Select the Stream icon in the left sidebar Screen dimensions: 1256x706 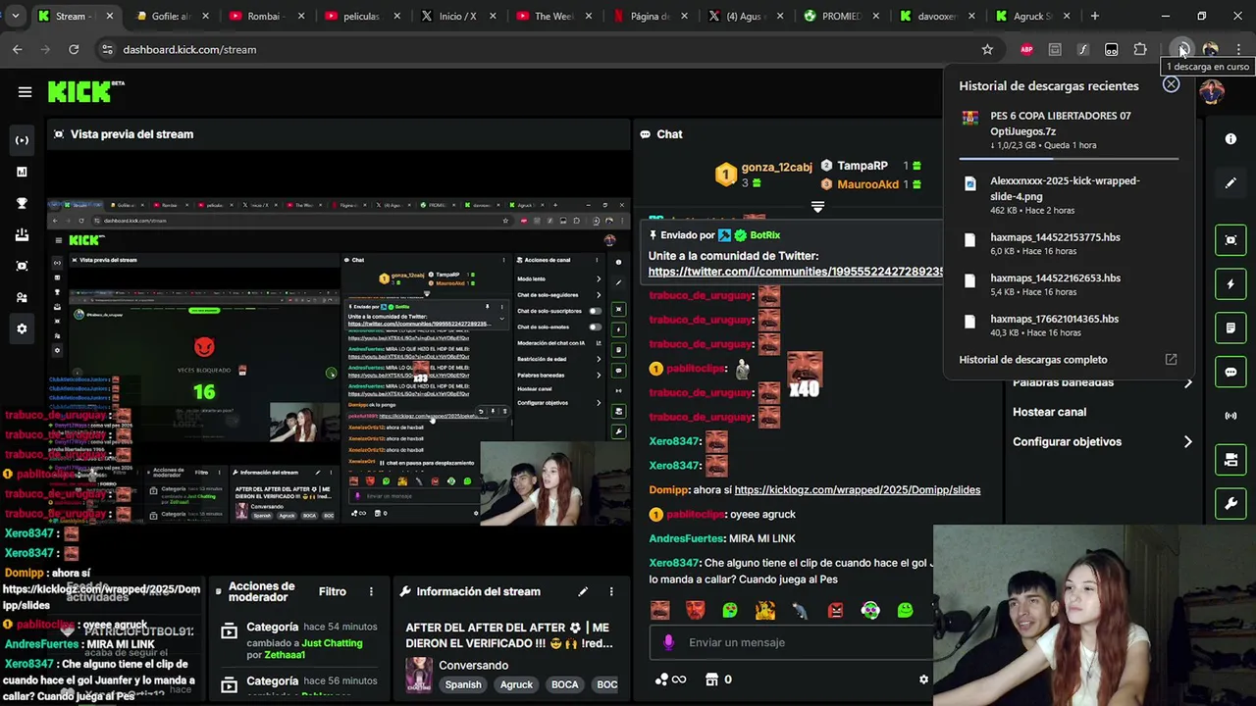click(x=22, y=140)
